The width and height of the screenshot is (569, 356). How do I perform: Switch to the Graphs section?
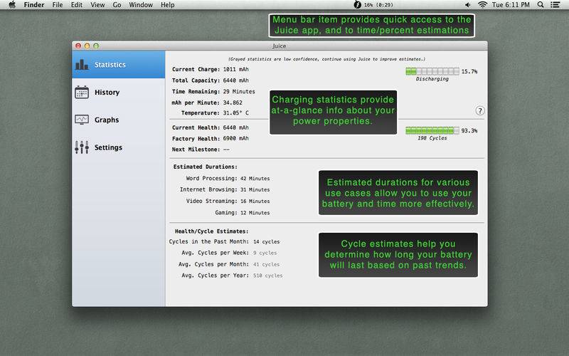pyautogui.click(x=118, y=120)
